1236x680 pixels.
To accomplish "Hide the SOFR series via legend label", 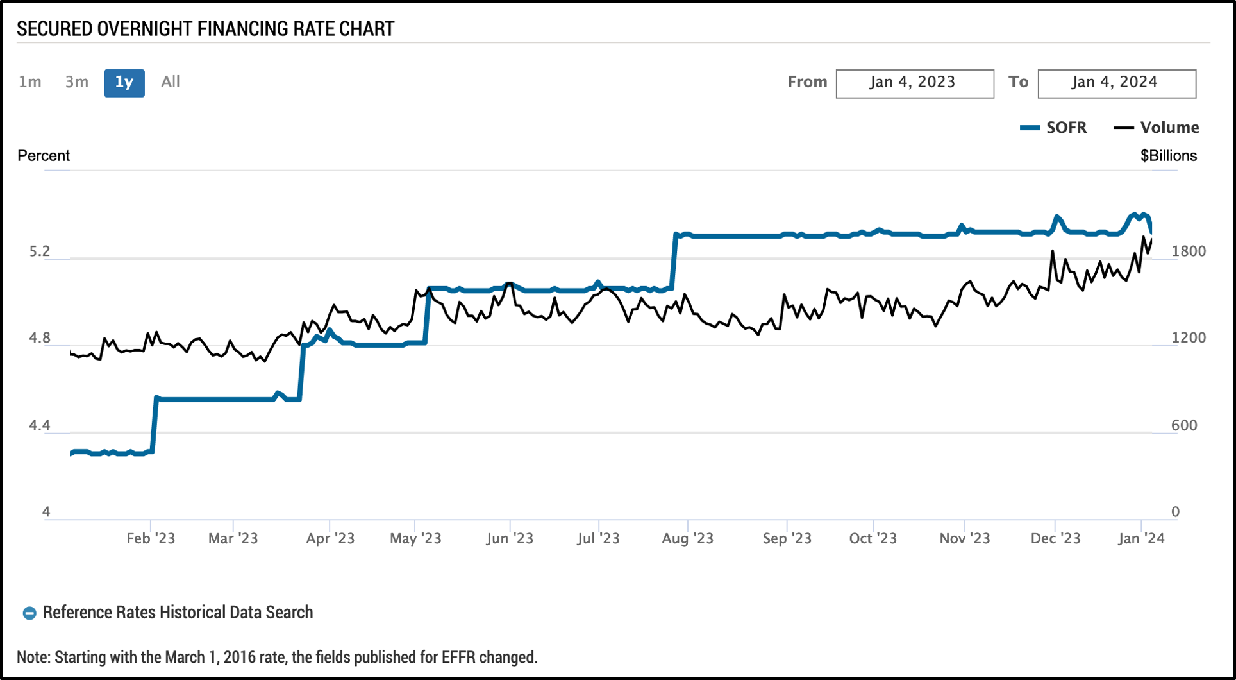I will [1066, 128].
